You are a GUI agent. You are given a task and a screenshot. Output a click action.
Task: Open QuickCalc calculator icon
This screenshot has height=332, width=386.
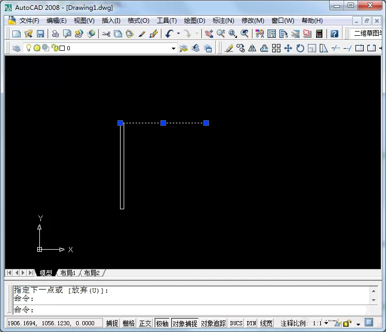(319, 34)
